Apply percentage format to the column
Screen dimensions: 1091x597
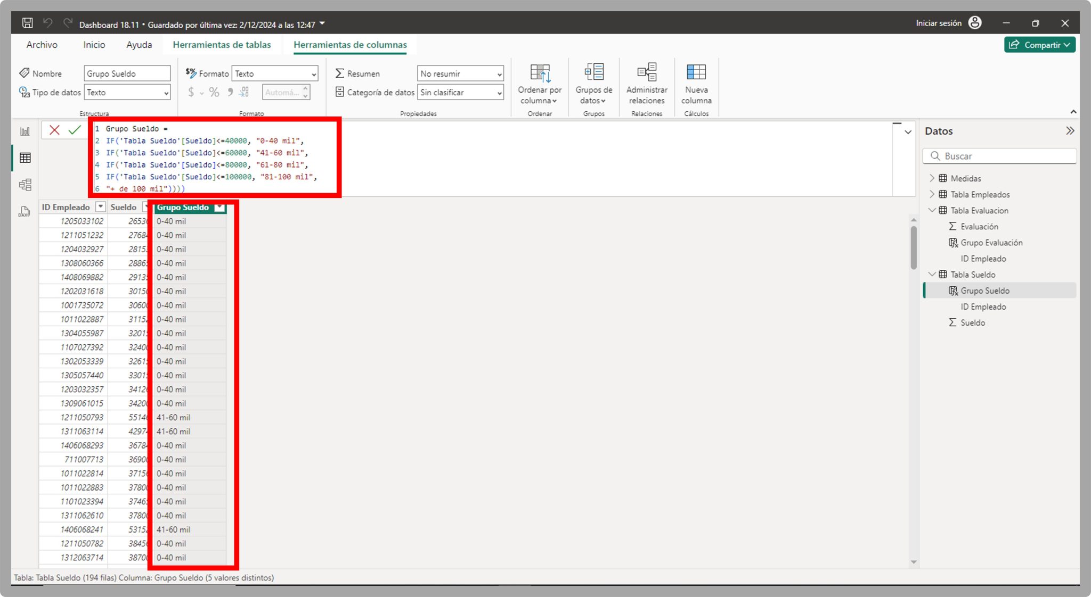215,92
